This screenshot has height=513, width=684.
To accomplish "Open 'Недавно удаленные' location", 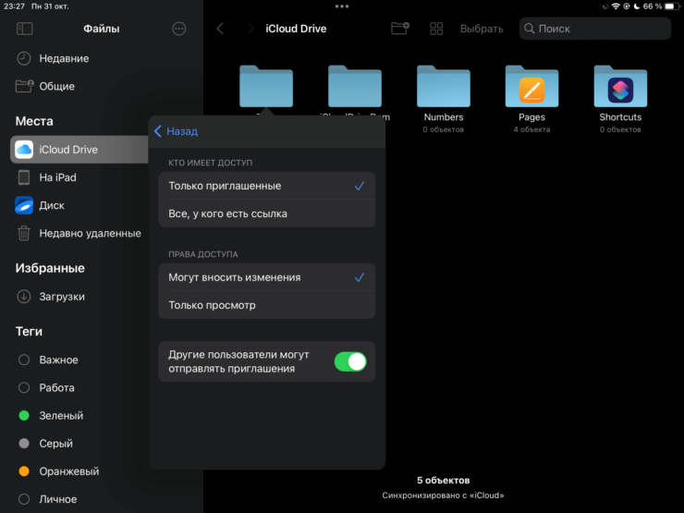I will (89, 234).
